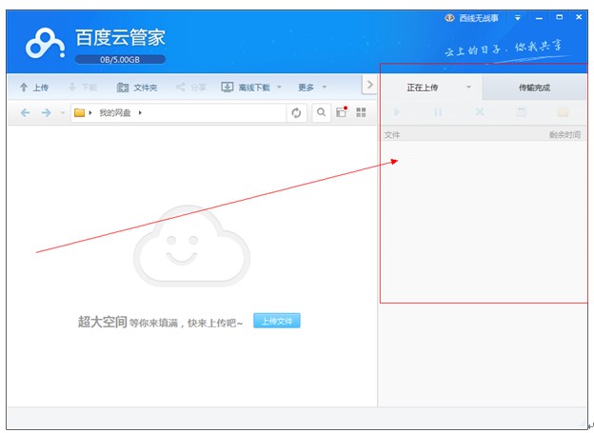594x433 pixels.
Task: Click the search magnifier icon
Action: 321,112
